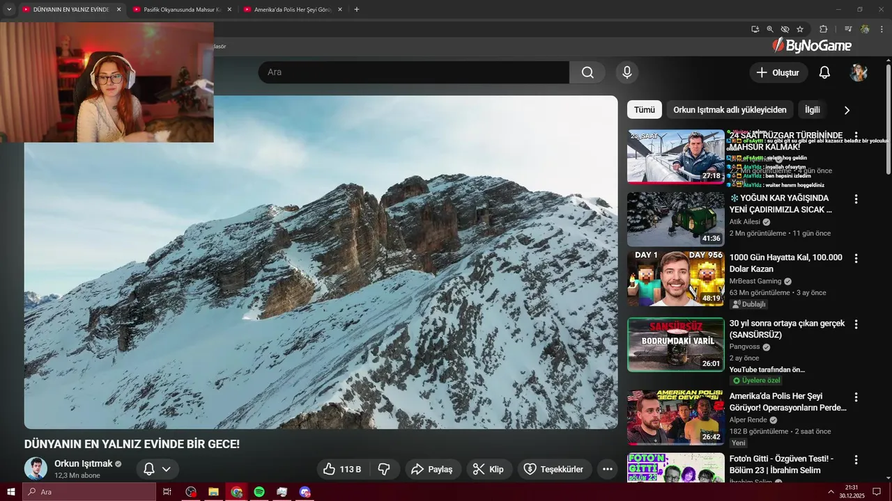The image size is (892, 501).
Task: Open Windows Start menu
Action: (x=11, y=492)
